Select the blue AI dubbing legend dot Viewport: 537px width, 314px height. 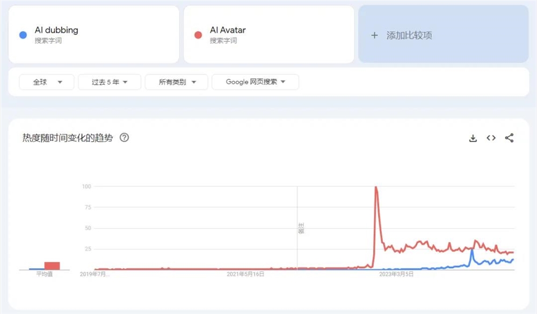pos(23,34)
